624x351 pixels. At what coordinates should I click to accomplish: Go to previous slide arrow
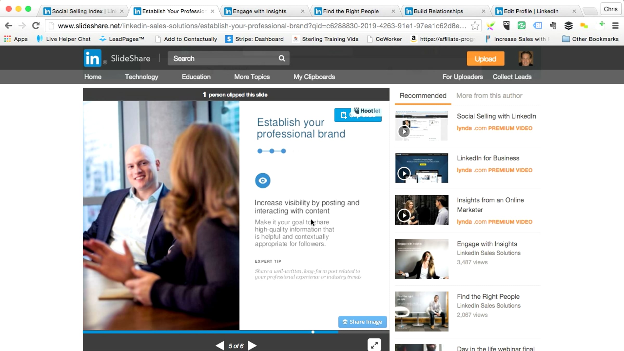pos(220,346)
